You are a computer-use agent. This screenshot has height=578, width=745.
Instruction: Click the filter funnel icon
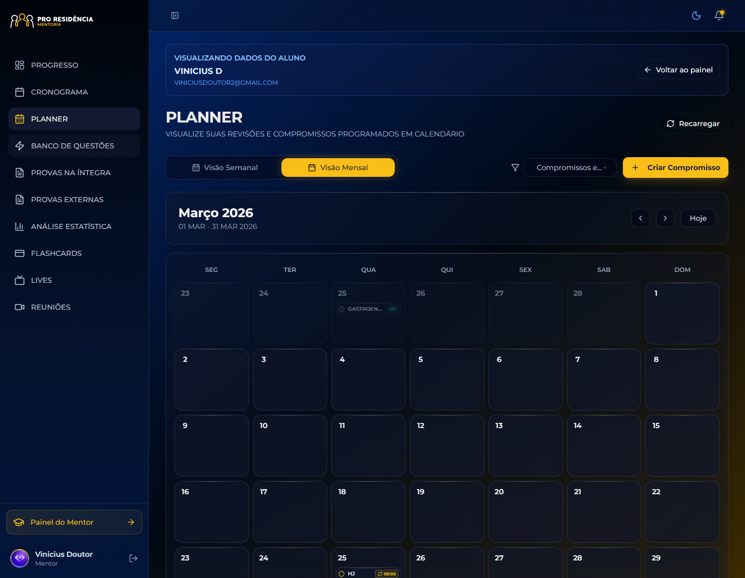pos(515,168)
